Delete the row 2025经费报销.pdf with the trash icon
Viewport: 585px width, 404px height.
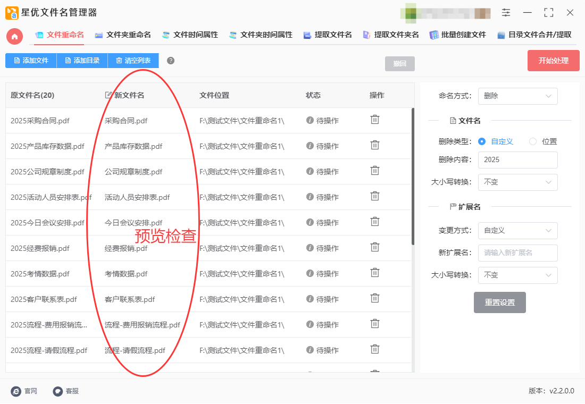(x=374, y=247)
